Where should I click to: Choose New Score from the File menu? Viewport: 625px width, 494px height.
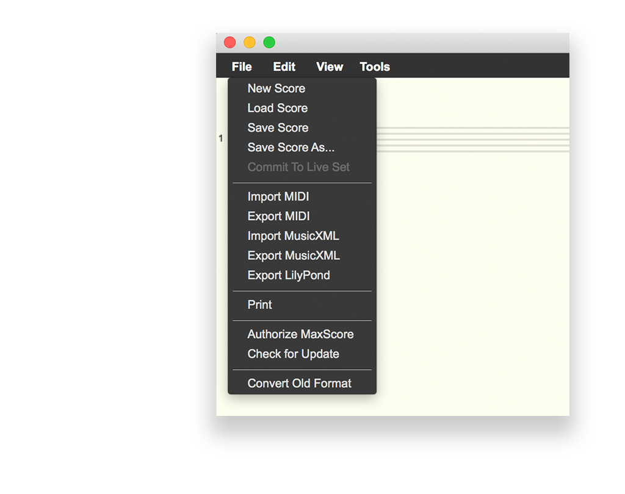pos(302,88)
